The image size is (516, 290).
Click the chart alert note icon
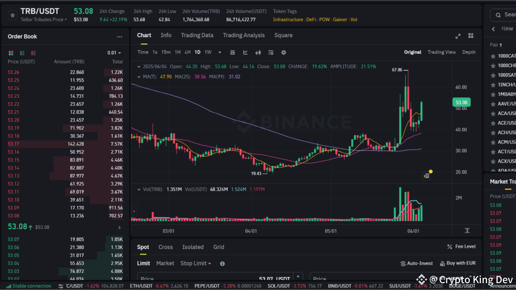point(426,176)
